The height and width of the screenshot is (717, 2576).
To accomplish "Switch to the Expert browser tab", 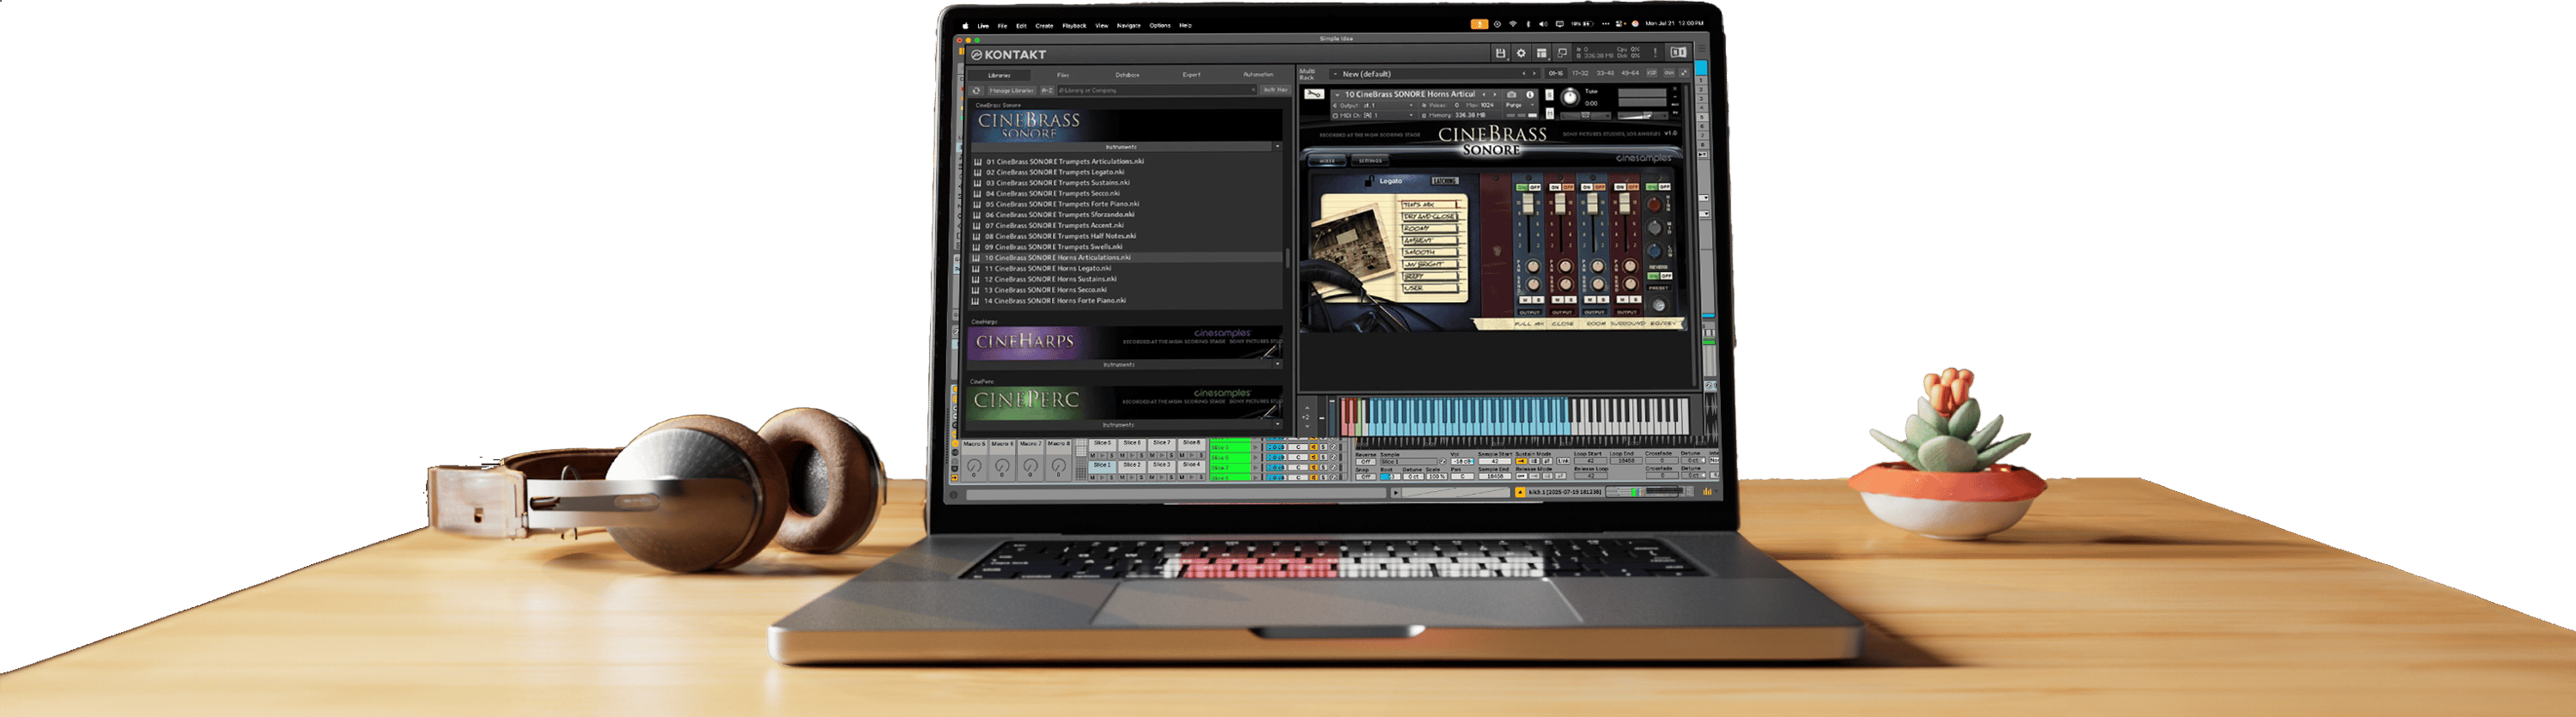I will click(x=1192, y=75).
